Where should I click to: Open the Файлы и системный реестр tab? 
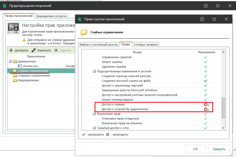[x=99, y=44]
